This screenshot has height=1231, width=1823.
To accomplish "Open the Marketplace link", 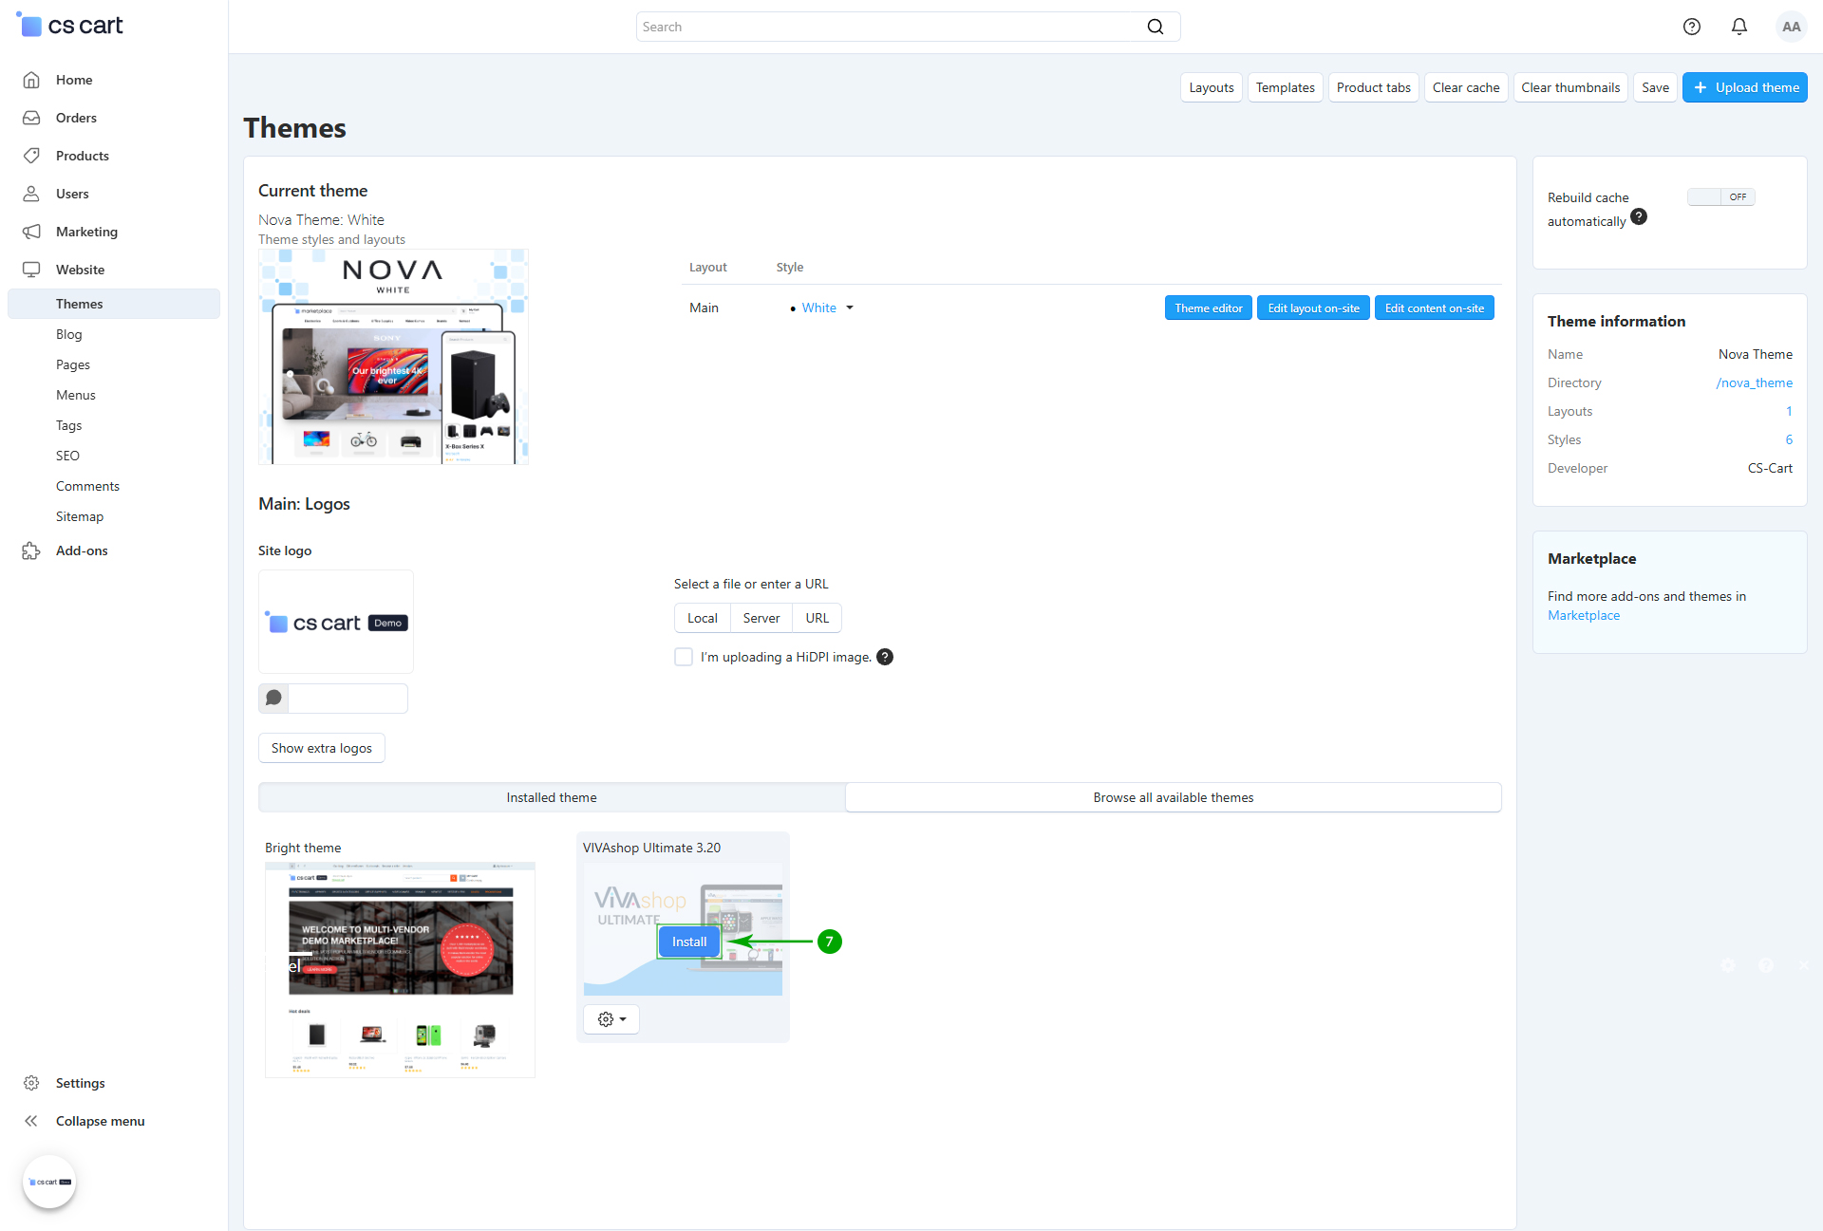I will pyautogui.click(x=1583, y=615).
